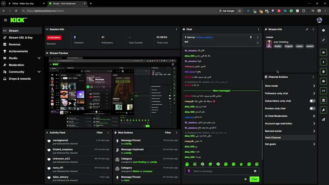
Task: Open Activity Feed Filter
Action: tap(99, 133)
